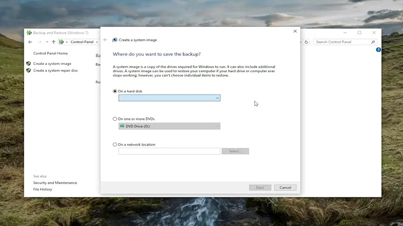Click 'Create a system image' sidebar link
403x226 pixels.
[x=52, y=64]
